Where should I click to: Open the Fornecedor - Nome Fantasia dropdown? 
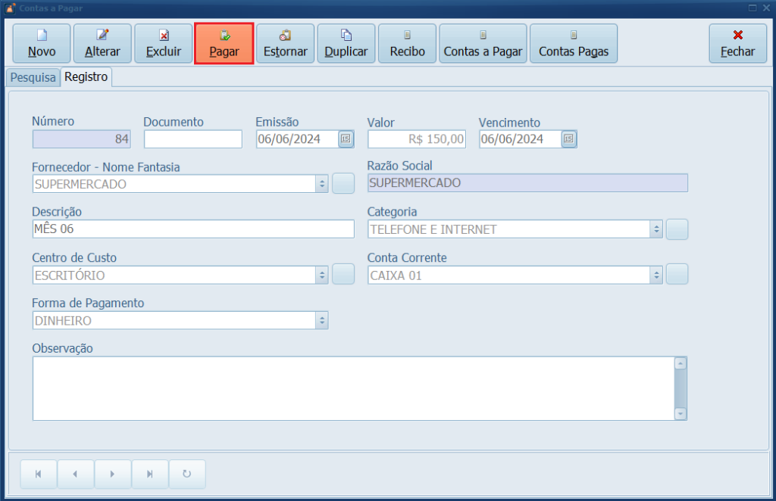[321, 183]
